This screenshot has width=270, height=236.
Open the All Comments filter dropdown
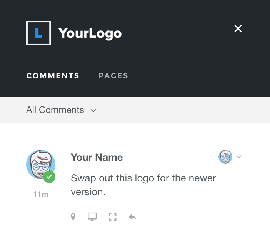tap(55, 110)
